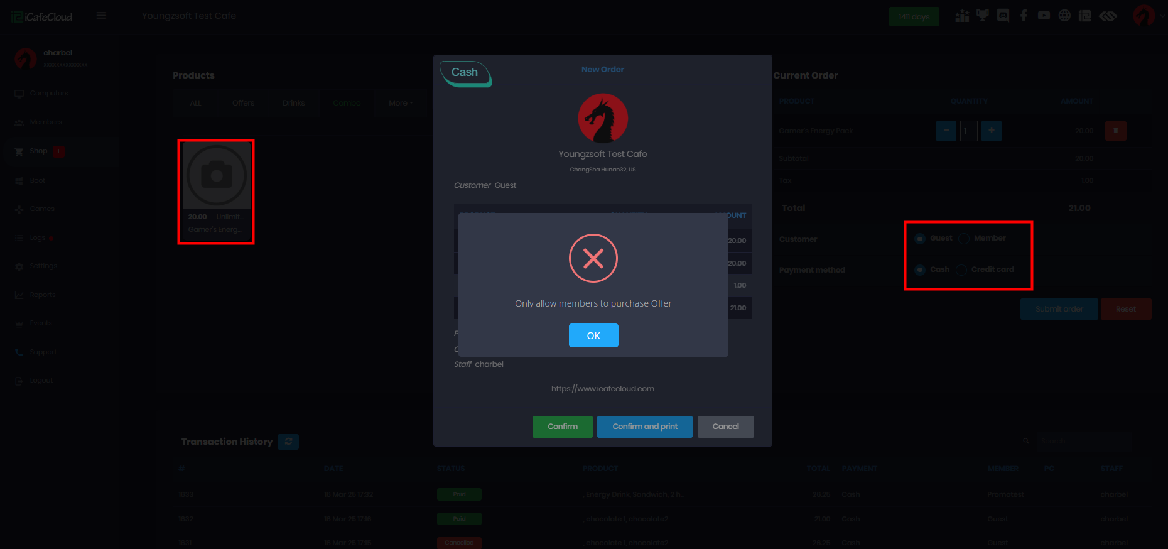
Task: Click the iCafe logo icon beside the globe
Action: (x=1084, y=16)
